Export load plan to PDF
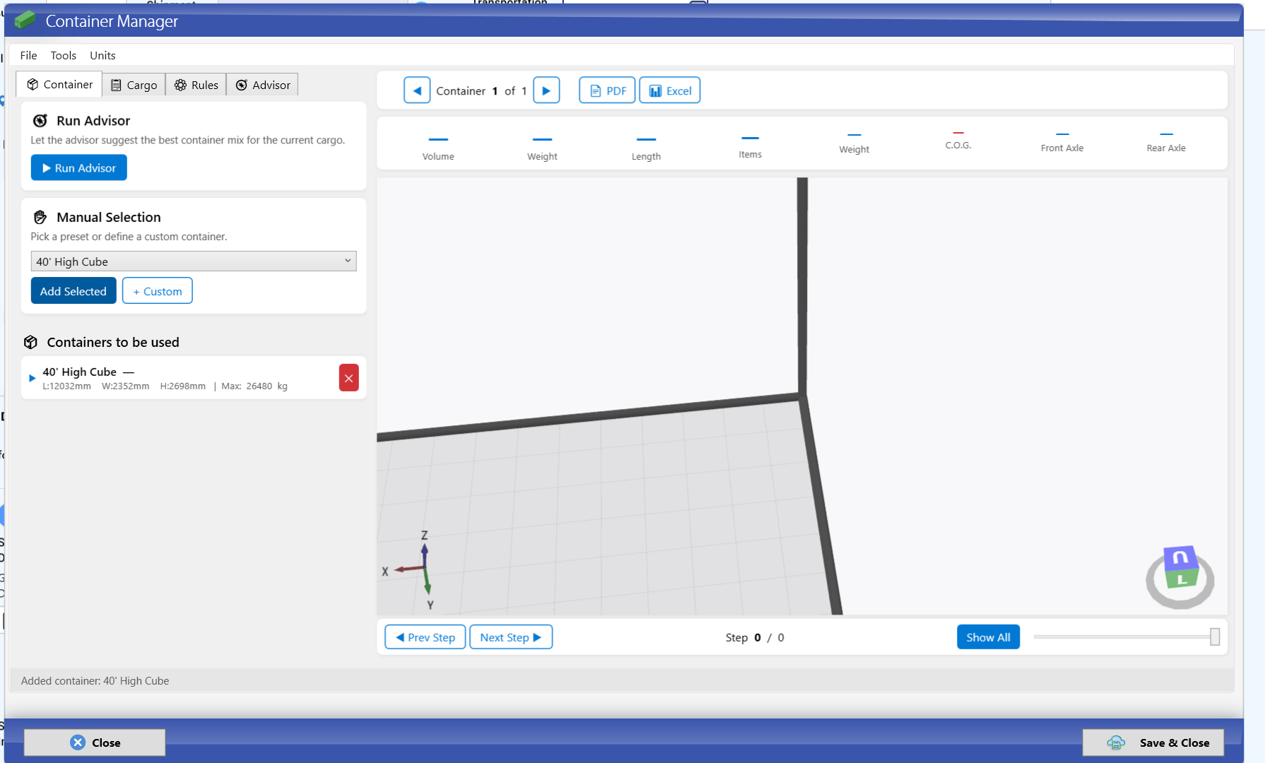This screenshot has width=1265, height=763. [607, 90]
